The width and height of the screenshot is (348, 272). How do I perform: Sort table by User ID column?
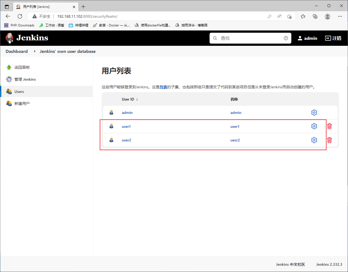[130, 99]
